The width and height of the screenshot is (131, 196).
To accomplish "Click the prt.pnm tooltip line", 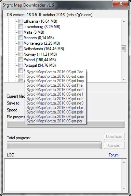I will pyautogui.click(x=55, y=117).
